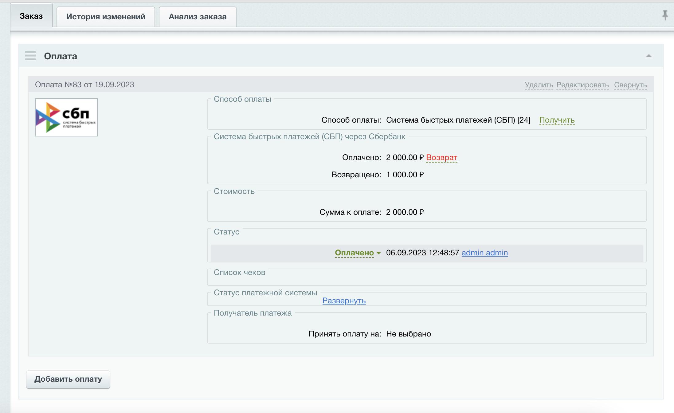Click the pin icon in the tab bar
The image size is (674, 413).
pos(665,15)
